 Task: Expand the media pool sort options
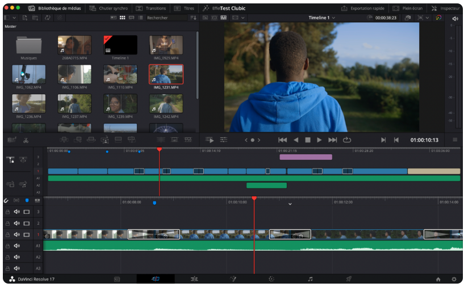(x=193, y=18)
